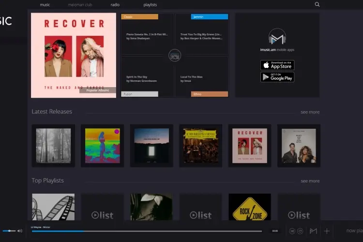The height and width of the screenshot is (242, 363).
Task: Toggle shuffle playback
Action: click(x=292, y=231)
